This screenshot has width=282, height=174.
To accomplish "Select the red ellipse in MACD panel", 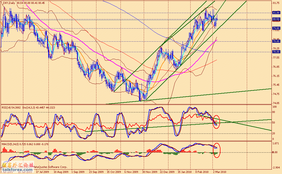I will [216, 150].
